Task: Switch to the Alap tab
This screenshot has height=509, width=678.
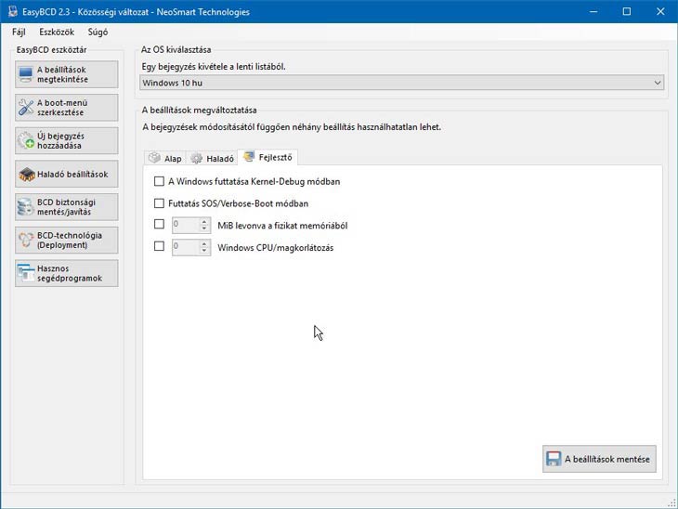Action: [x=165, y=158]
